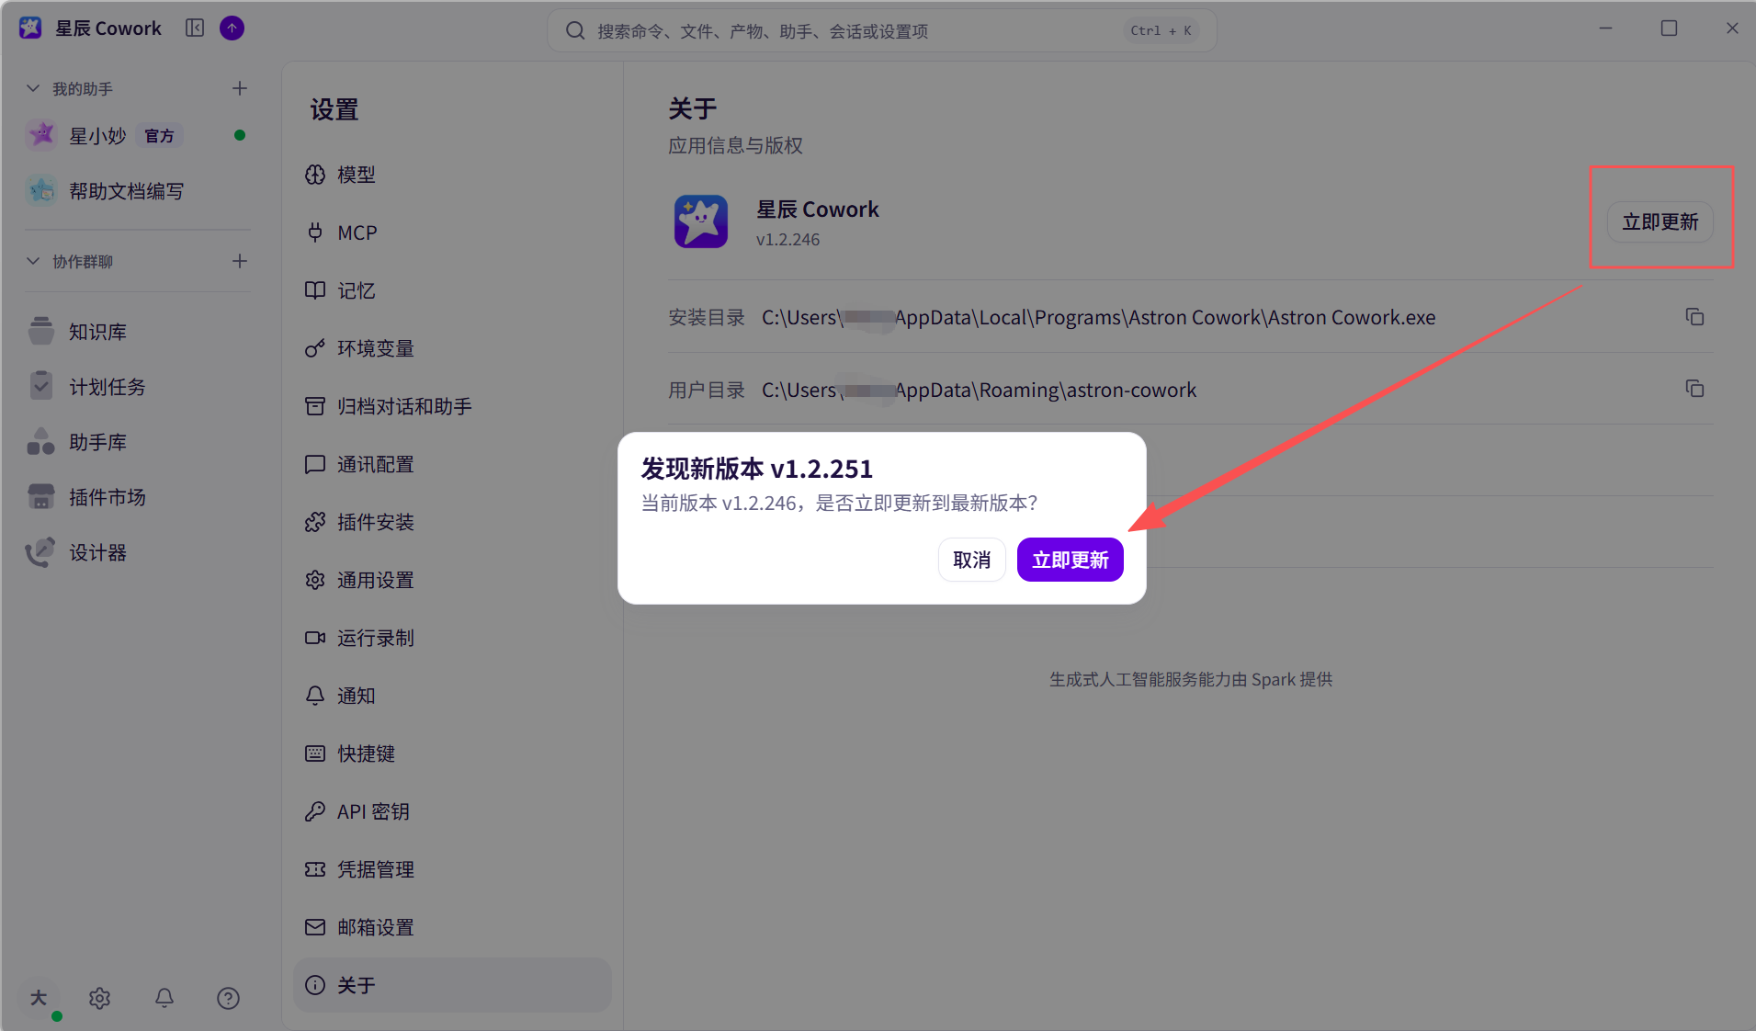This screenshot has width=1756, height=1031.
Task: Minimize the application window
Action: pos(1605,28)
